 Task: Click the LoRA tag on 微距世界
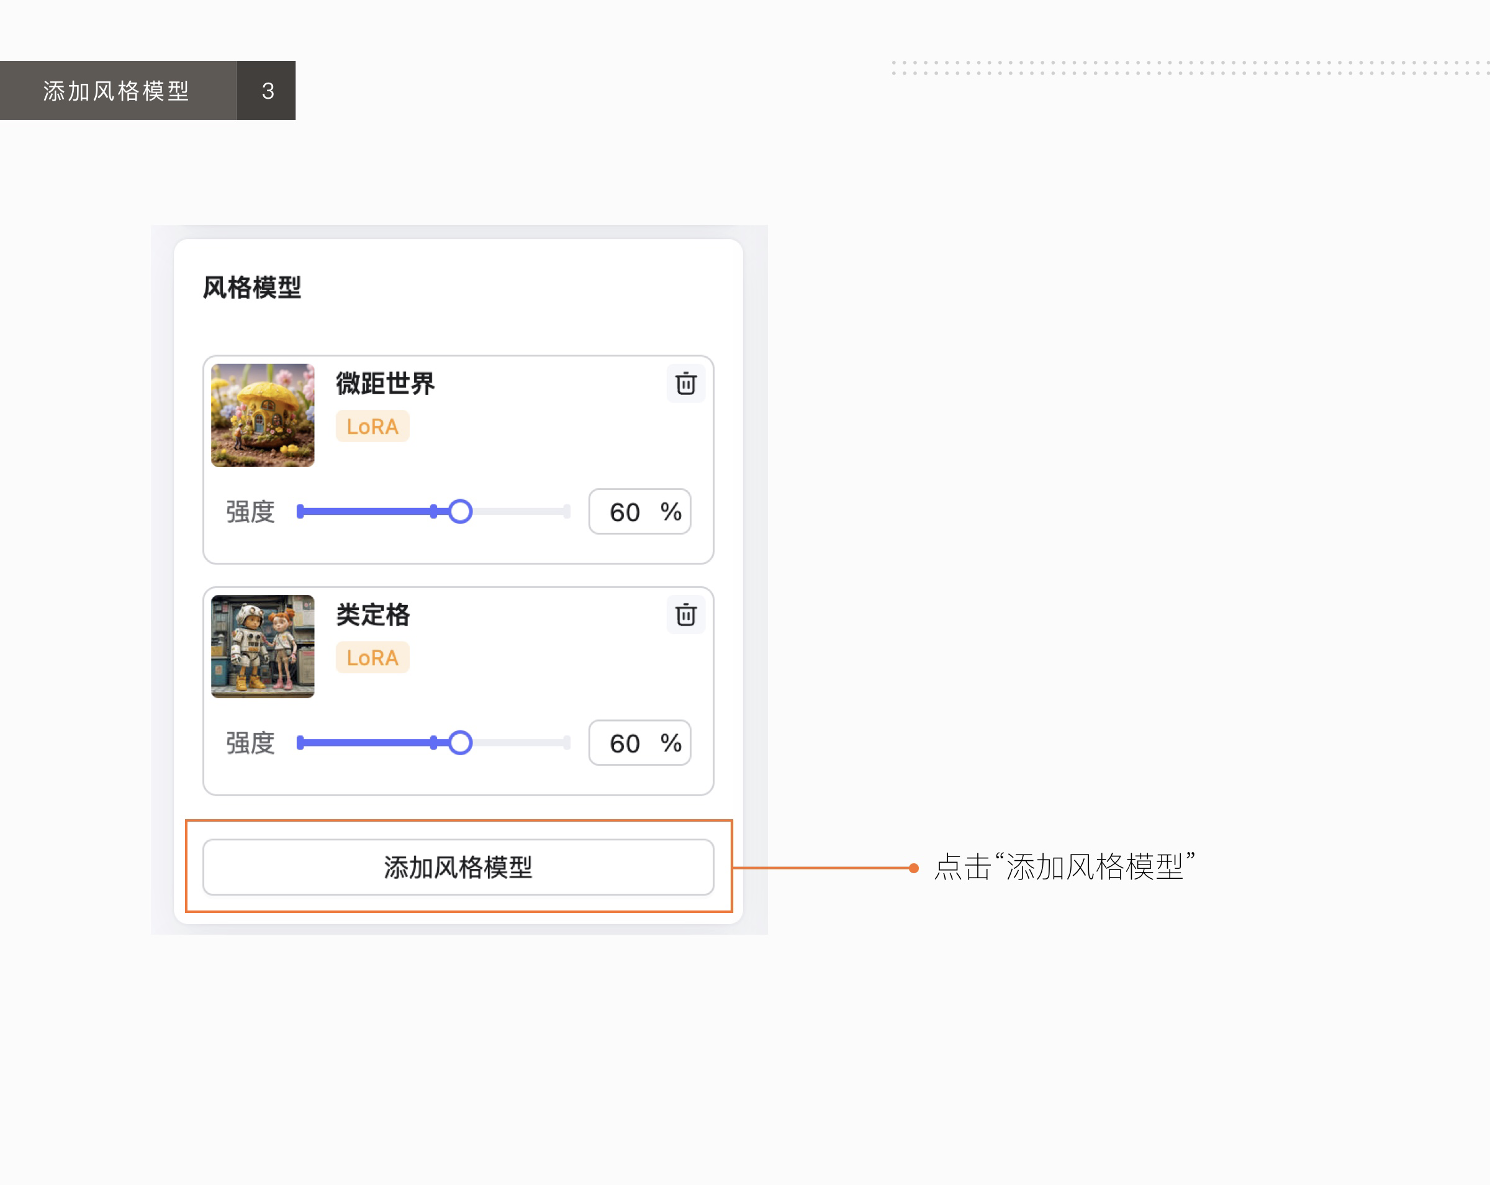click(x=372, y=426)
